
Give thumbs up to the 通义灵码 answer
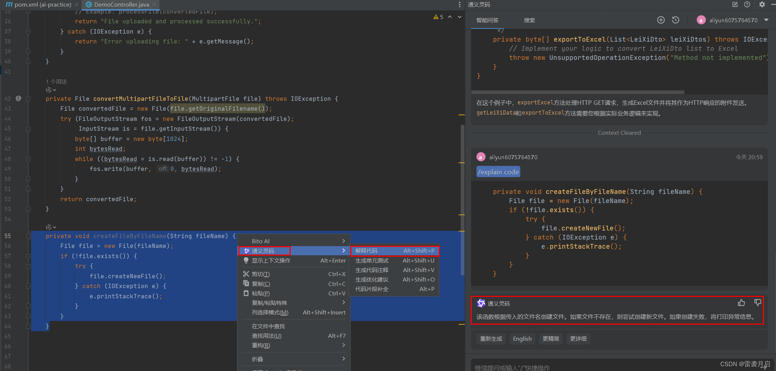click(x=741, y=303)
